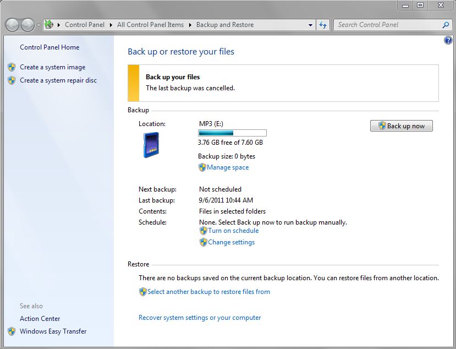Click Create a system repair disc
The width and height of the screenshot is (456, 349).
58,80
